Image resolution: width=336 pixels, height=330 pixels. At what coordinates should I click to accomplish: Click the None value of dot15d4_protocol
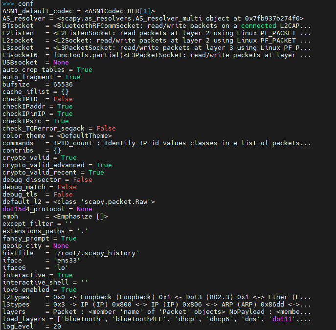(85, 209)
